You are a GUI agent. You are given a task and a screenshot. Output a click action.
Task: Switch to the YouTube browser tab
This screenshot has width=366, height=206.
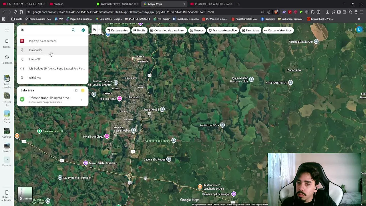tap(70, 4)
